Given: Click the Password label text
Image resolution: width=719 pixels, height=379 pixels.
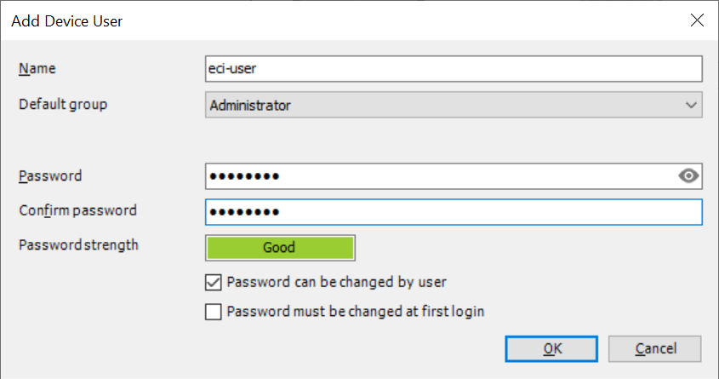Looking at the screenshot, I should [x=50, y=176].
